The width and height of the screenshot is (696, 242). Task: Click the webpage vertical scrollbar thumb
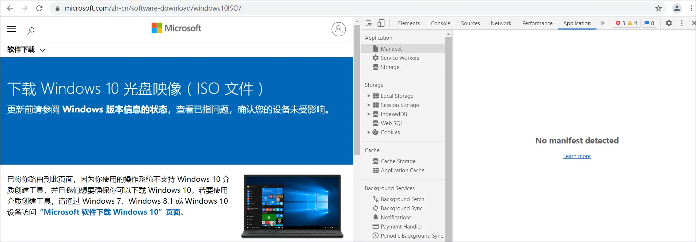coord(357,90)
